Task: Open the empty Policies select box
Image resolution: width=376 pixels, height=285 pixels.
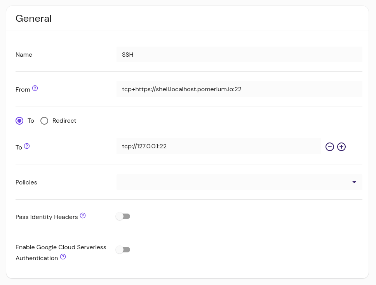Action: tap(233, 182)
